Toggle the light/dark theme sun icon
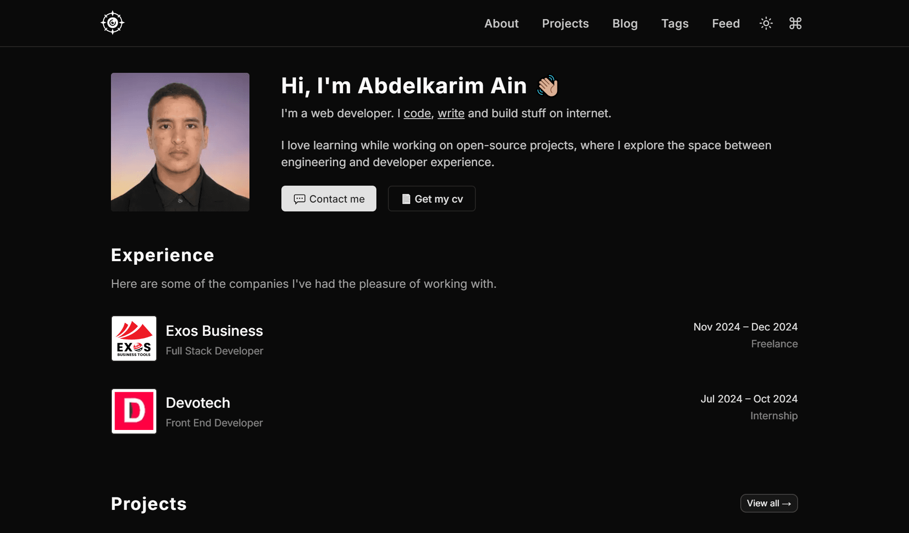Viewport: 909px width, 533px height. click(766, 23)
